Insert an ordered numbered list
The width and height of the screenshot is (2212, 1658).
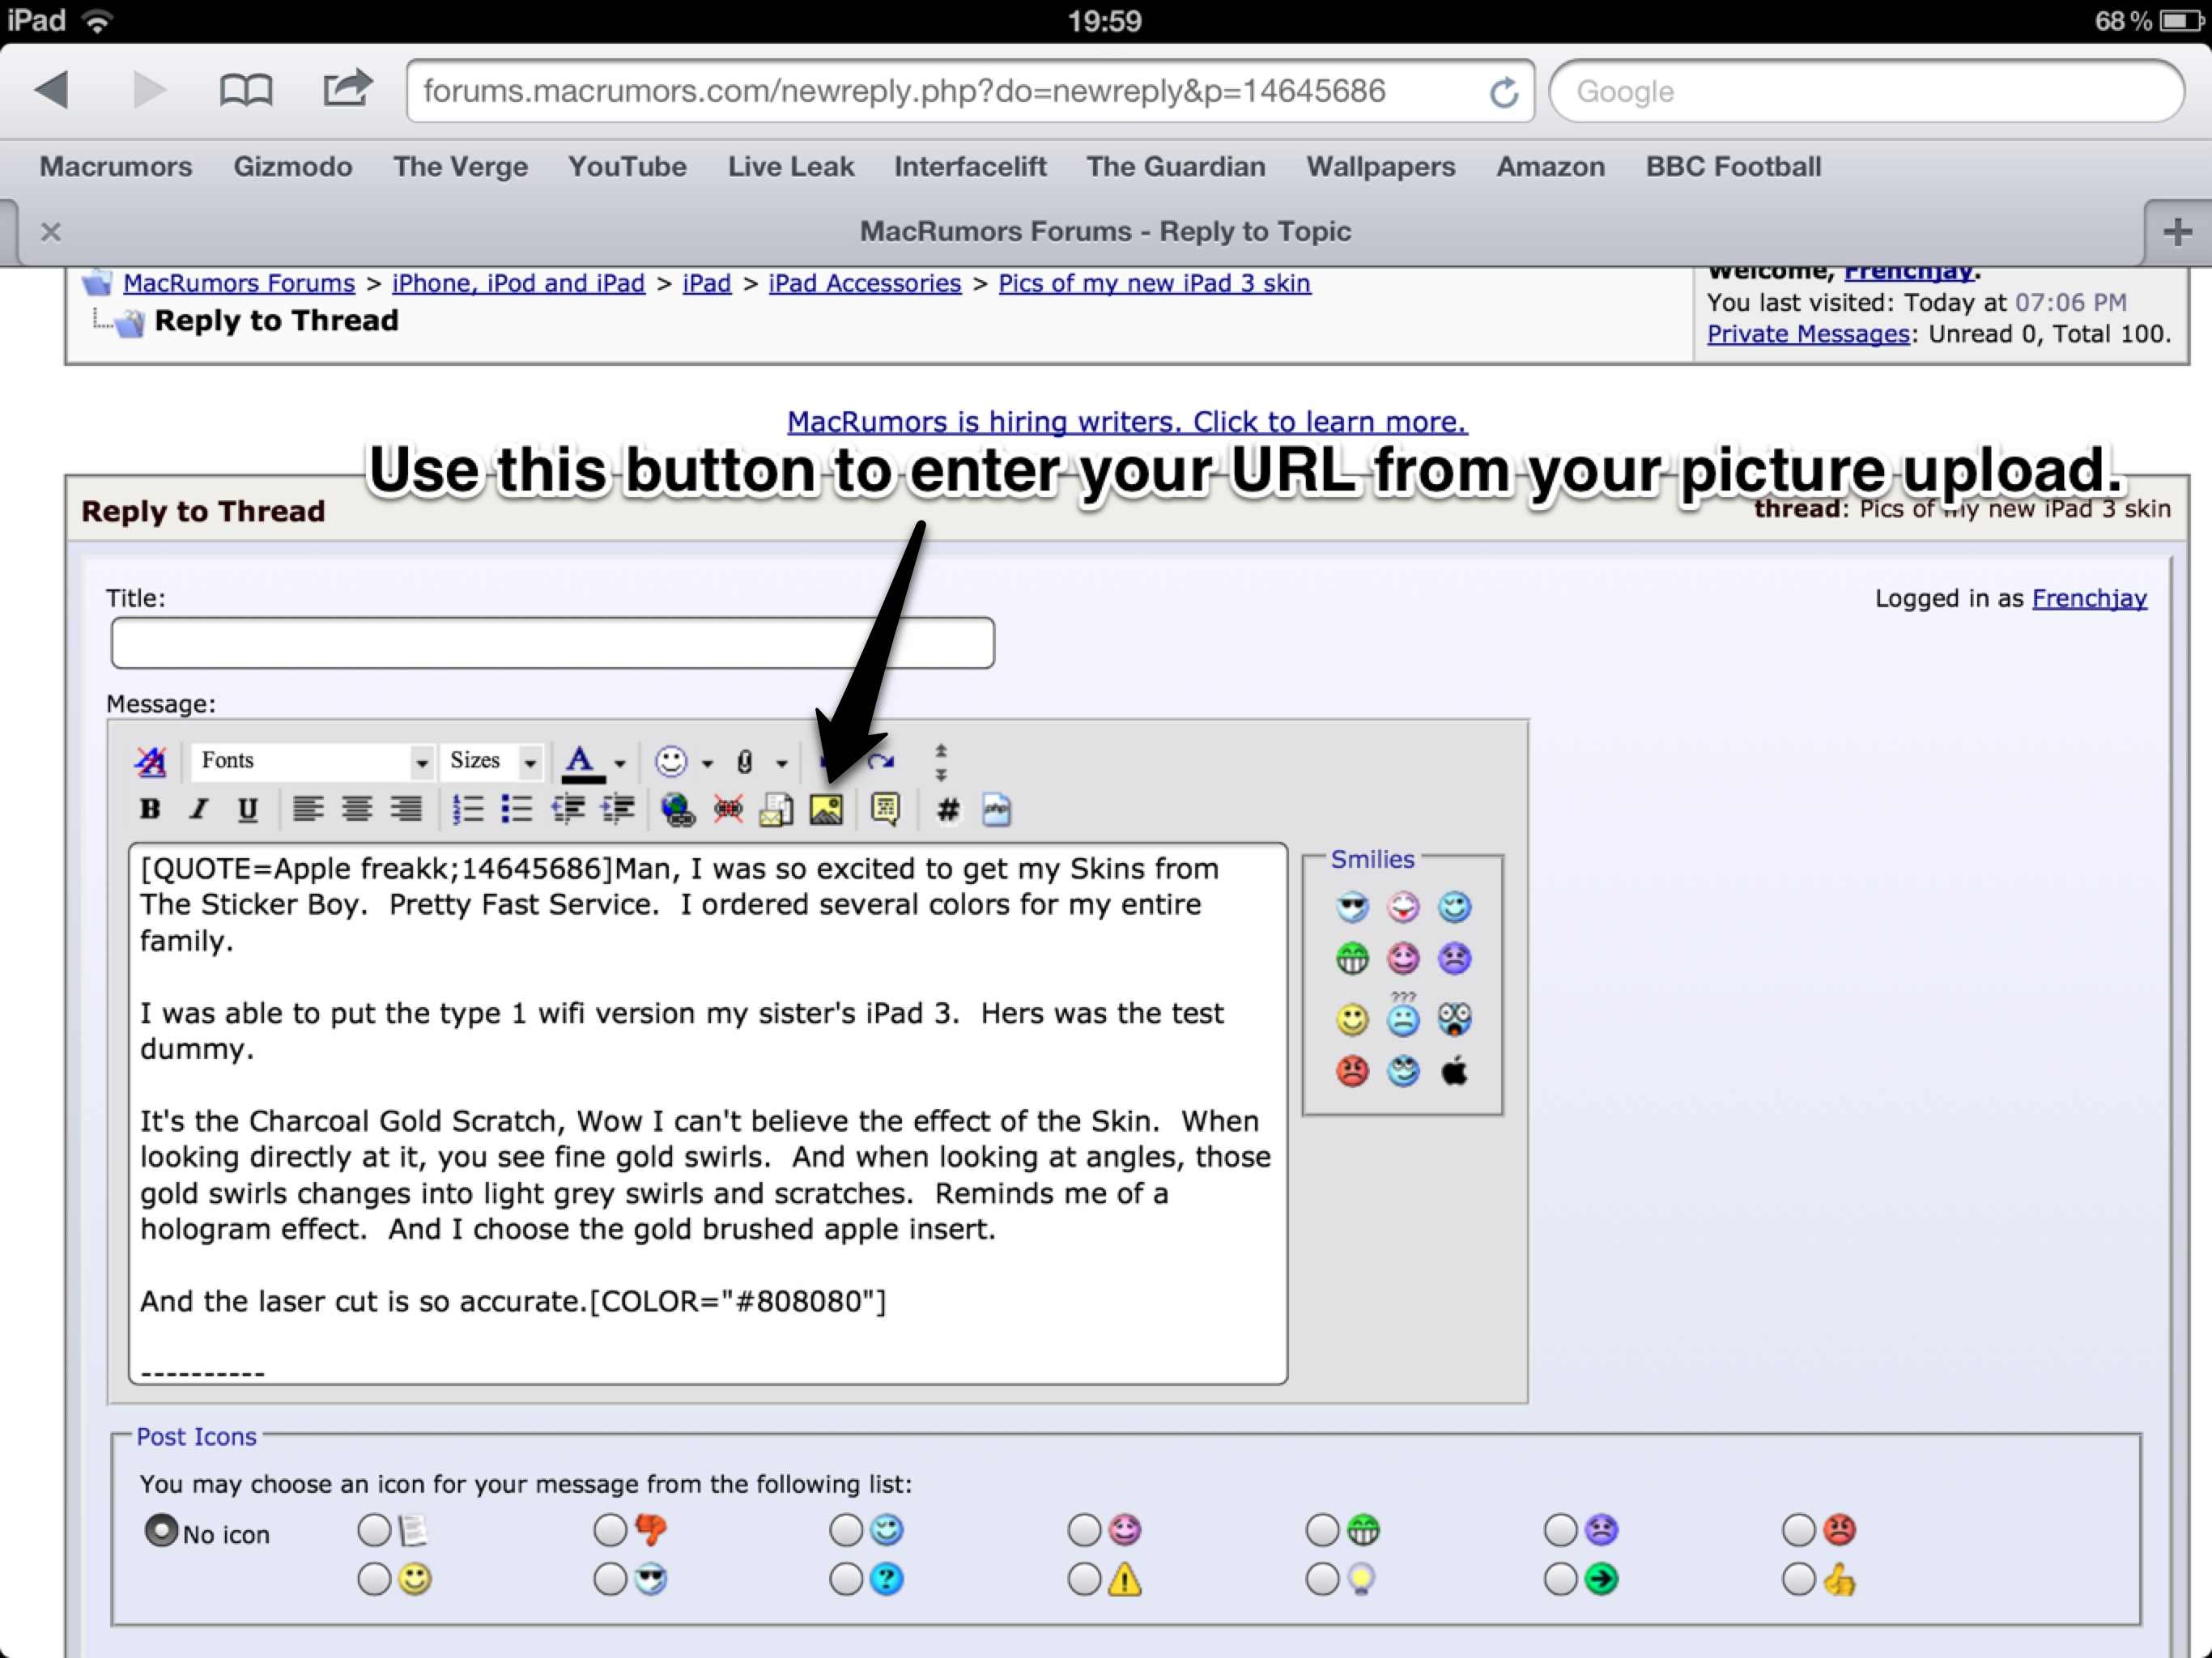pyautogui.click(x=467, y=809)
